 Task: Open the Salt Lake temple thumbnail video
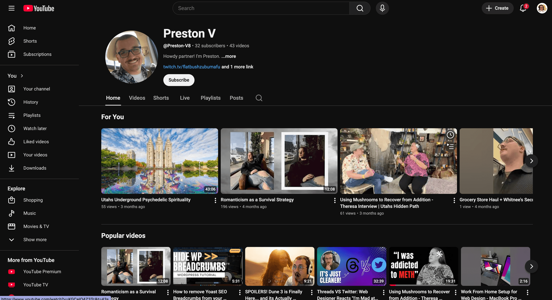[x=160, y=161]
